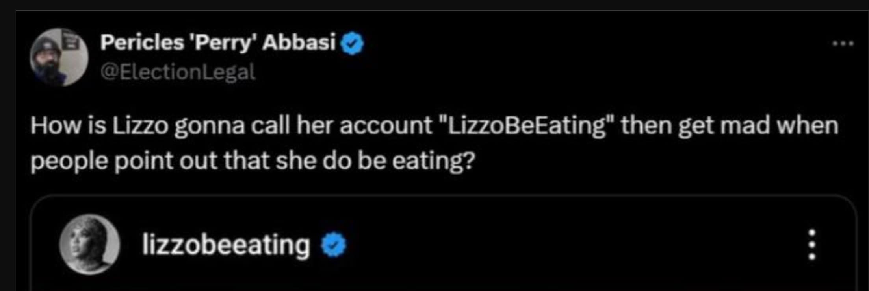The height and width of the screenshot is (291, 869).
Task: Open the vertical three-dot menu on quoted post
Action: 811,245
